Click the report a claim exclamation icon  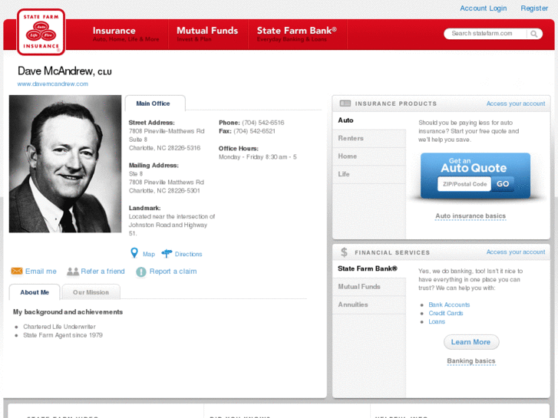click(x=141, y=272)
